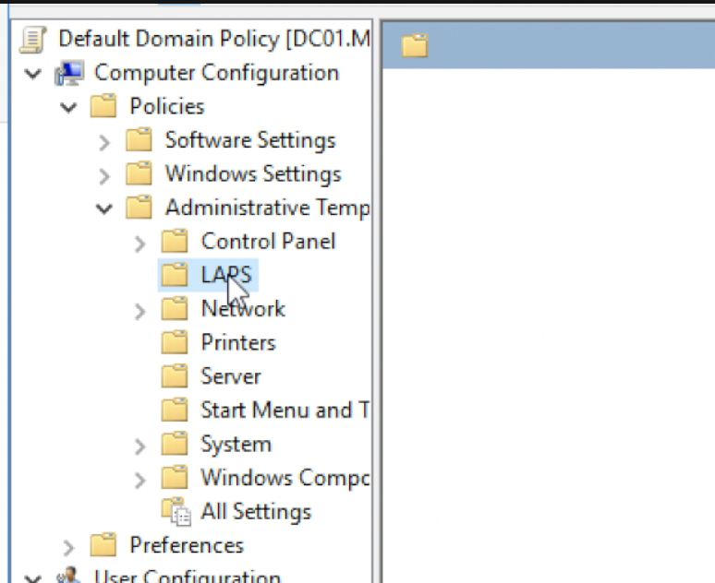Click the Policies folder icon
This screenshot has height=583, width=715.
103,106
